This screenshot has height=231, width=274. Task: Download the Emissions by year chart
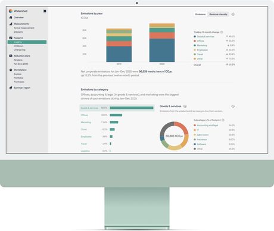point(233,14)
